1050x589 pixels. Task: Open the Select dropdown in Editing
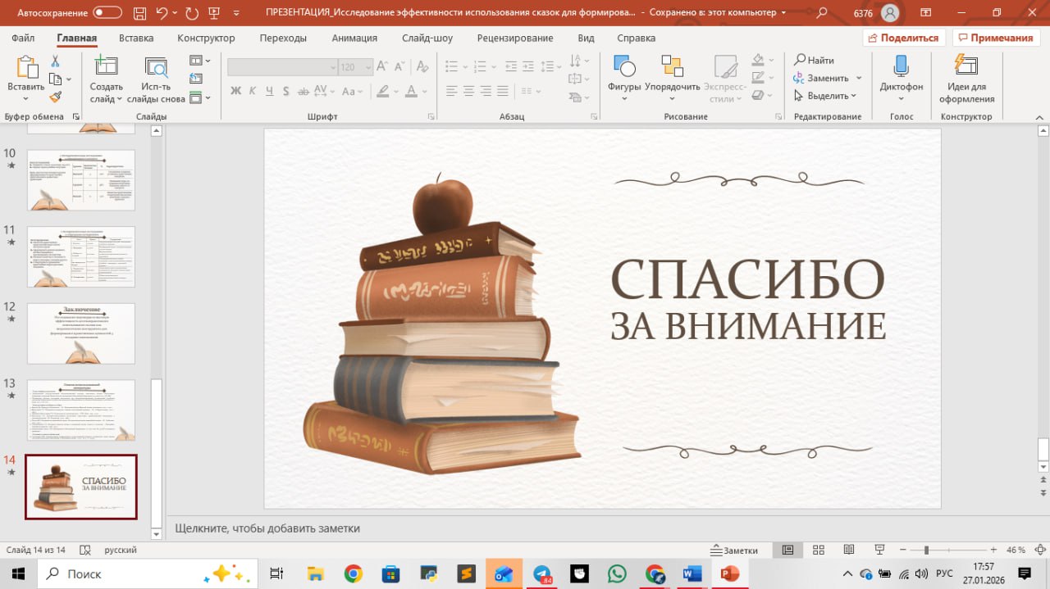pos(826,96)
